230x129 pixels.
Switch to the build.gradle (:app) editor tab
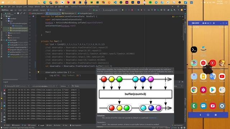[x=86, y=13]
